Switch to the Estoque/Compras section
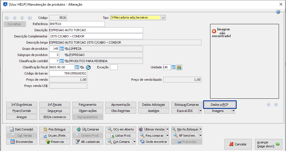This screenshot has height=151, width=286. [186, 105]
